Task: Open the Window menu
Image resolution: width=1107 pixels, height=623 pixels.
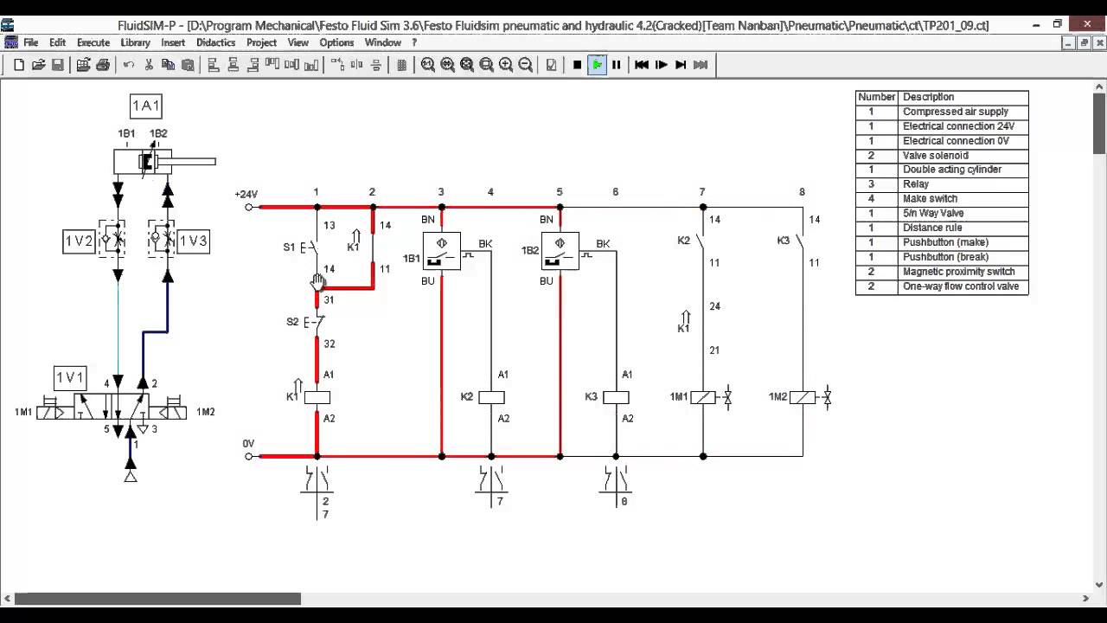Action: click(x=382, y=42)
